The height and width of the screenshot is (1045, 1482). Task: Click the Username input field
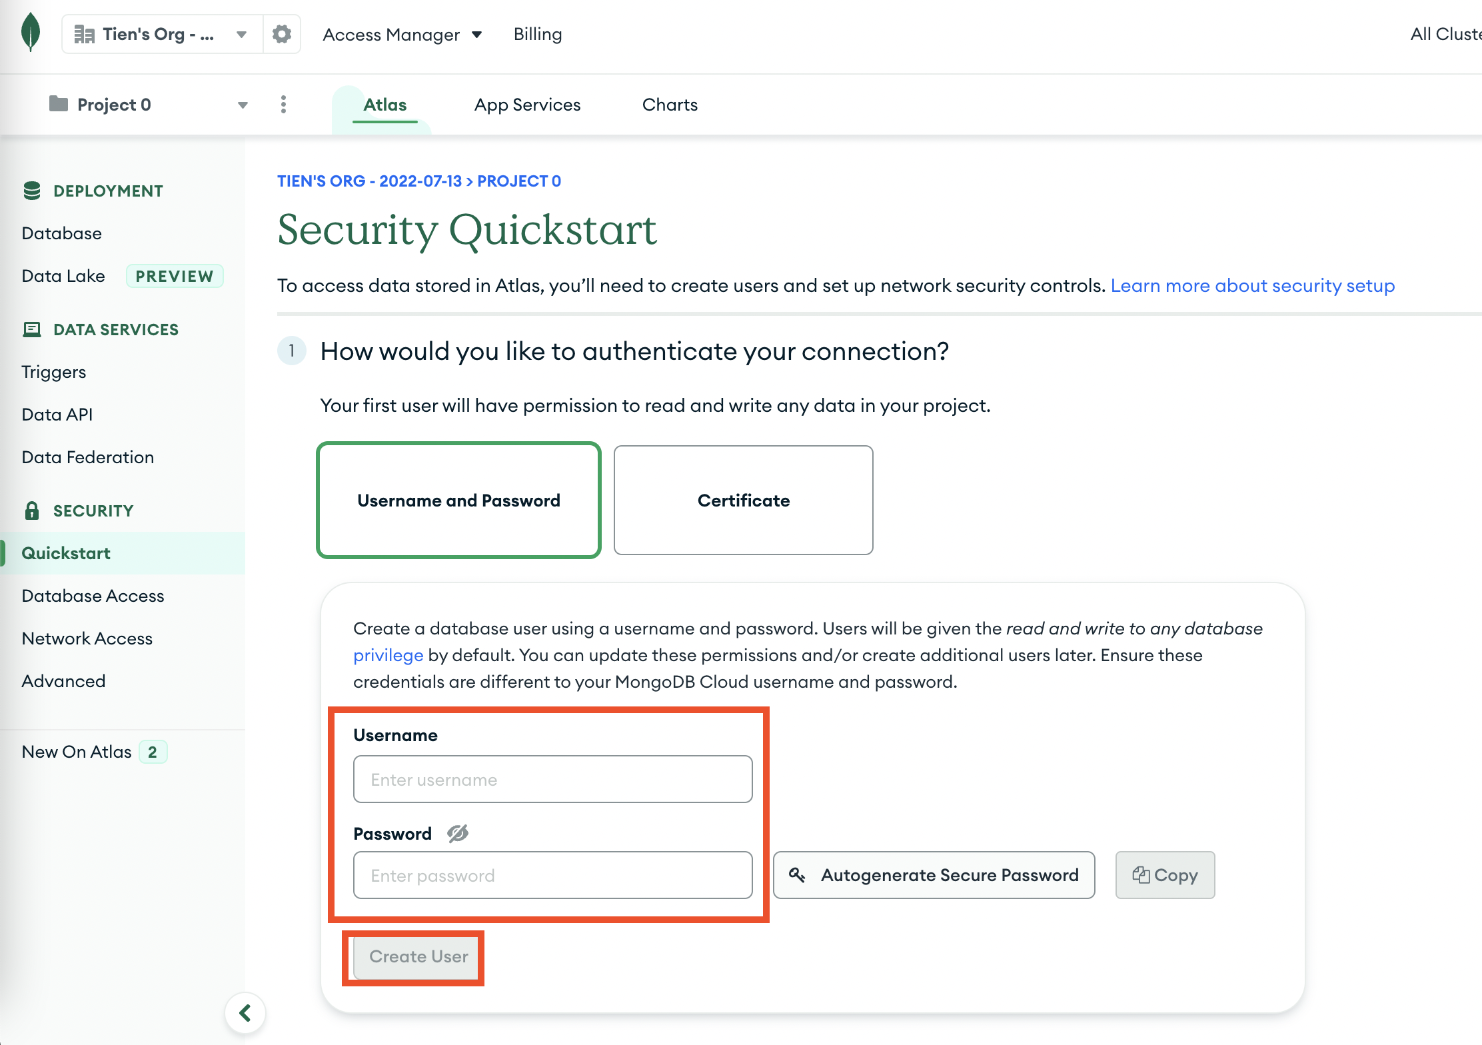click(553, 778)
